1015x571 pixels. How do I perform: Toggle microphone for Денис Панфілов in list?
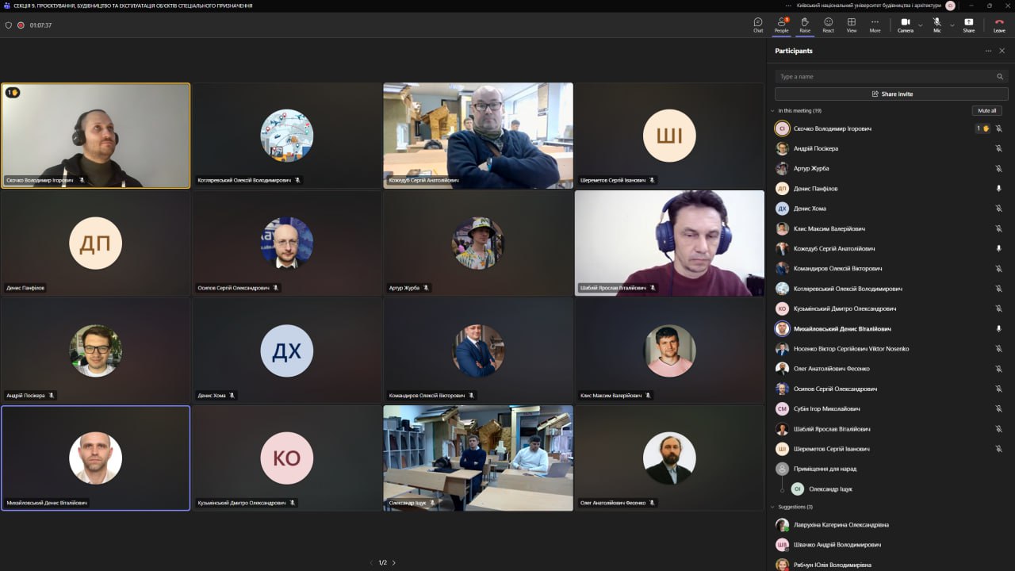(998, 189)
